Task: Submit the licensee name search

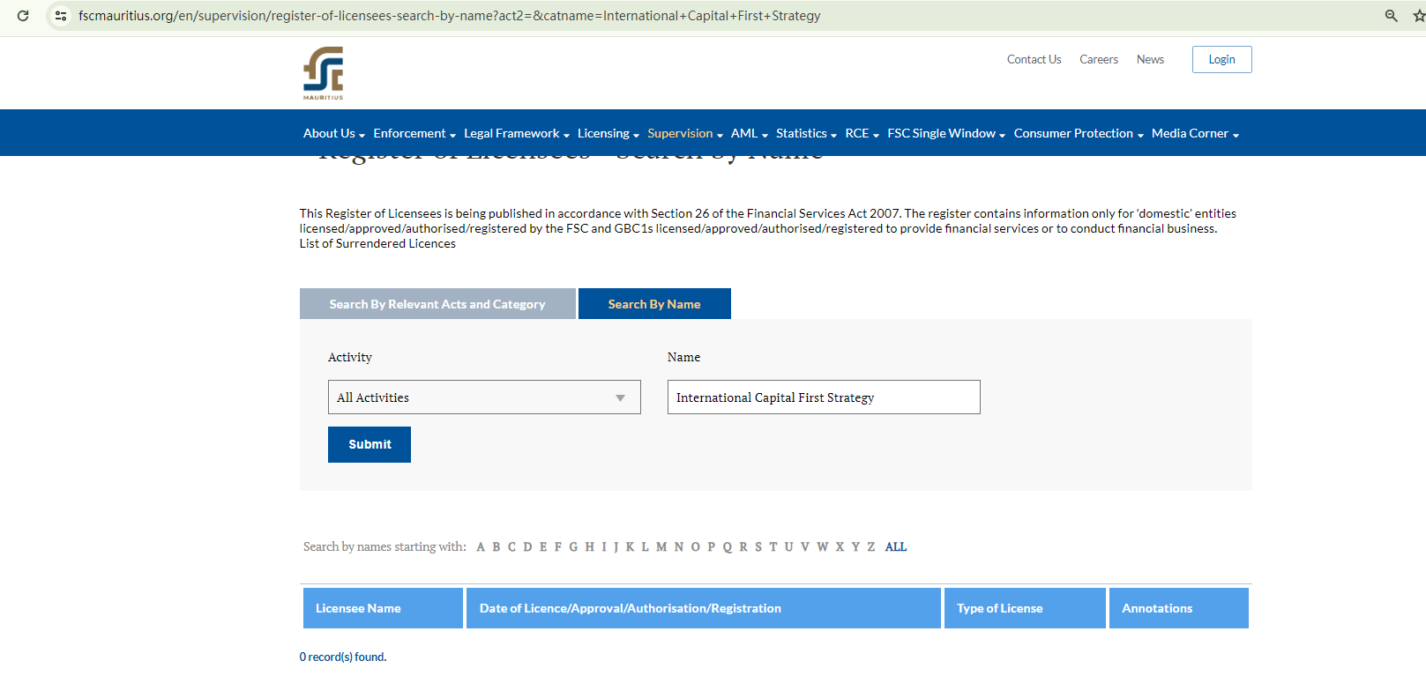Action: [x=370, y=444]
